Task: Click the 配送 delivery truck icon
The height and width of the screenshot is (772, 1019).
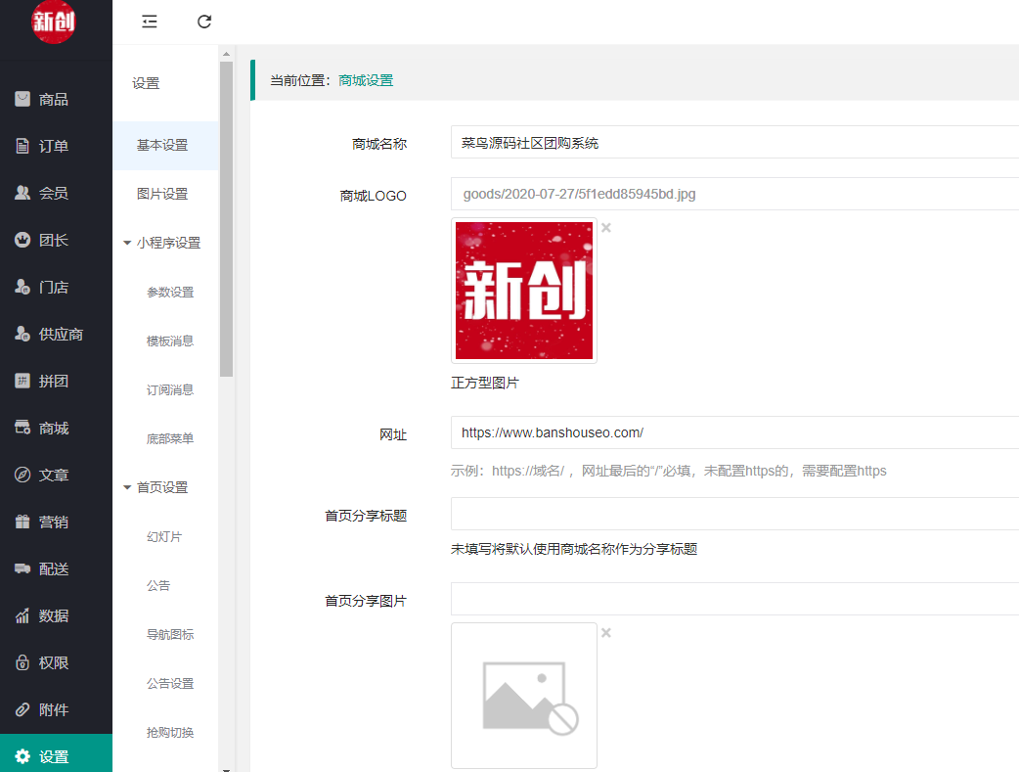Action: (22, 568)
